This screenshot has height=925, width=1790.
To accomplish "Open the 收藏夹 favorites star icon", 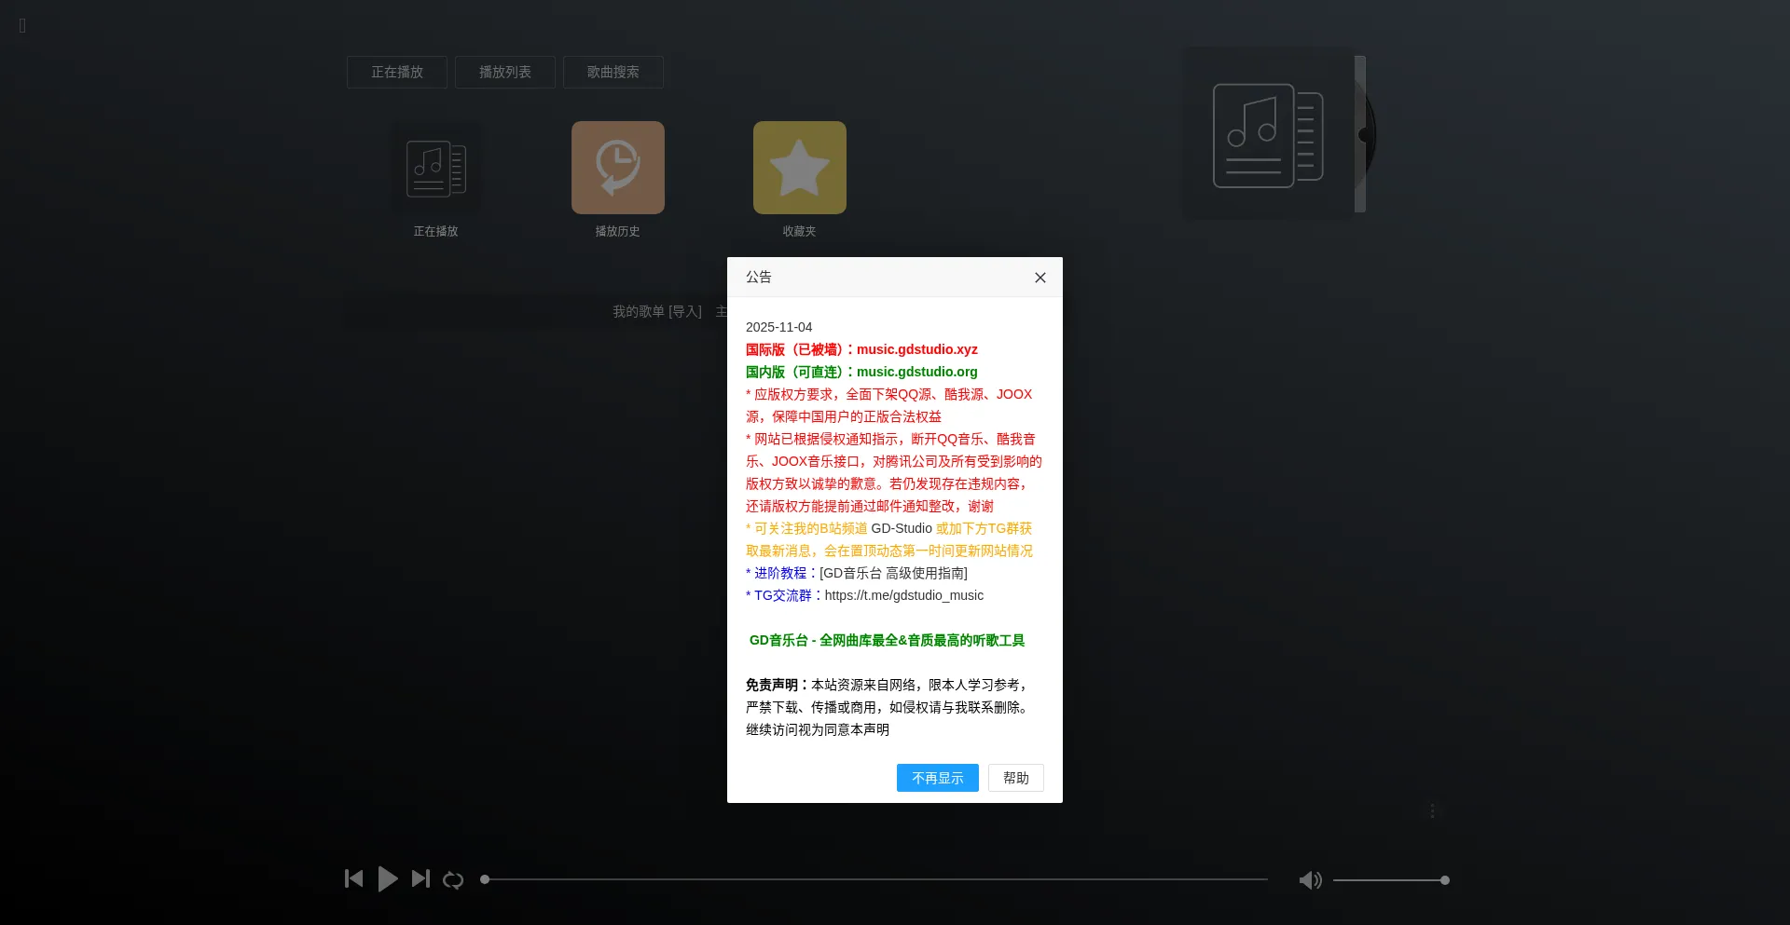I will click(x=800, y=168).
